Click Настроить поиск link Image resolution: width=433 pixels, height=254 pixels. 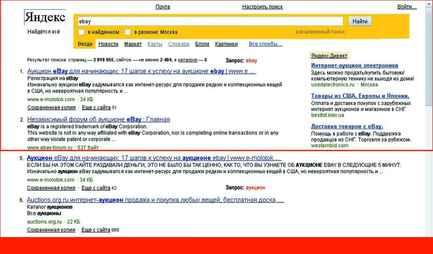[x=262, y=7]
